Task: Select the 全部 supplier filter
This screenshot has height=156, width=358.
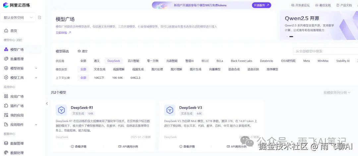Action: (x=83, y=61)
